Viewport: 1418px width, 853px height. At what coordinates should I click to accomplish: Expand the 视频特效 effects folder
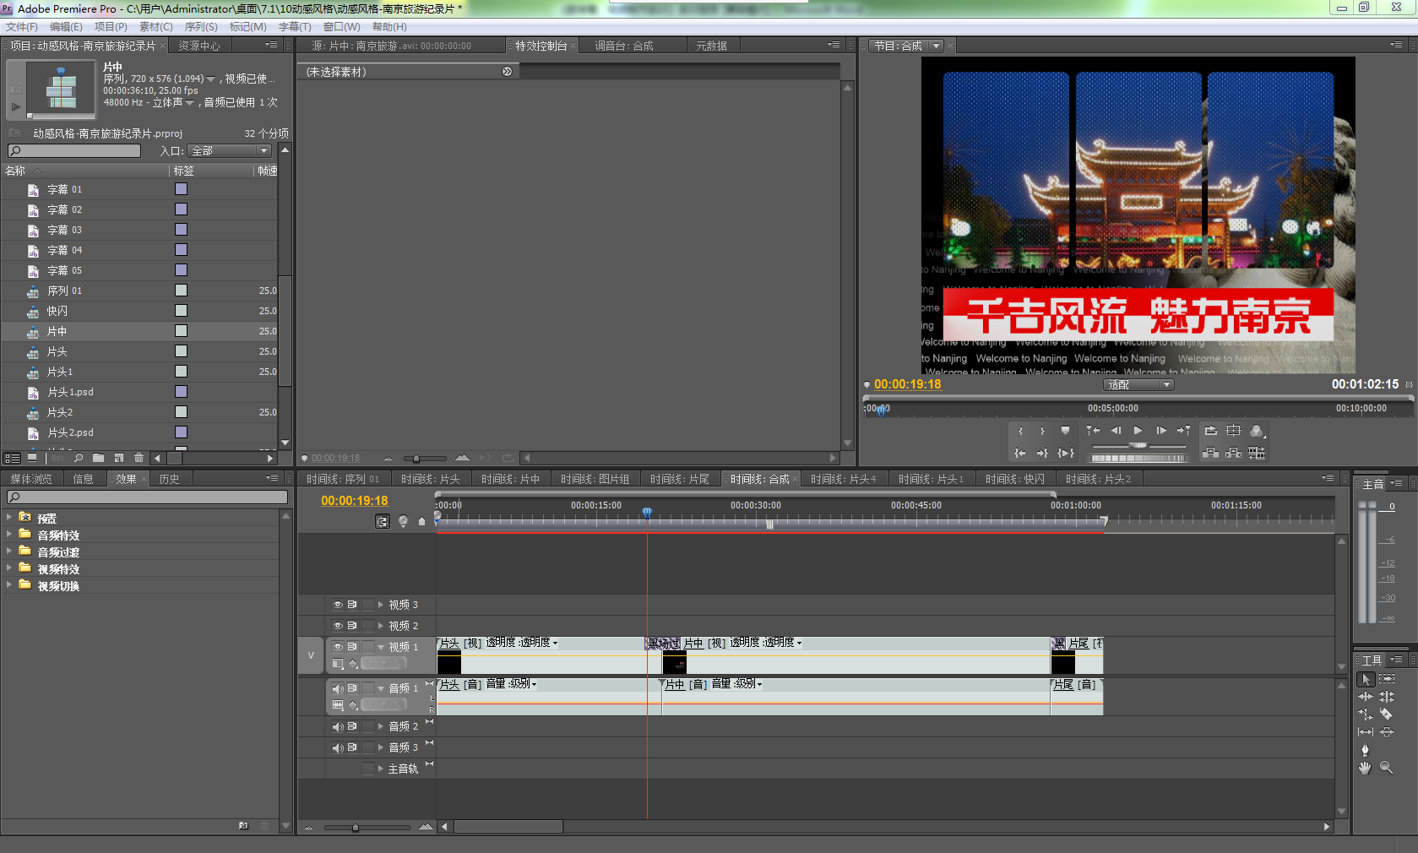coord(9,568)
